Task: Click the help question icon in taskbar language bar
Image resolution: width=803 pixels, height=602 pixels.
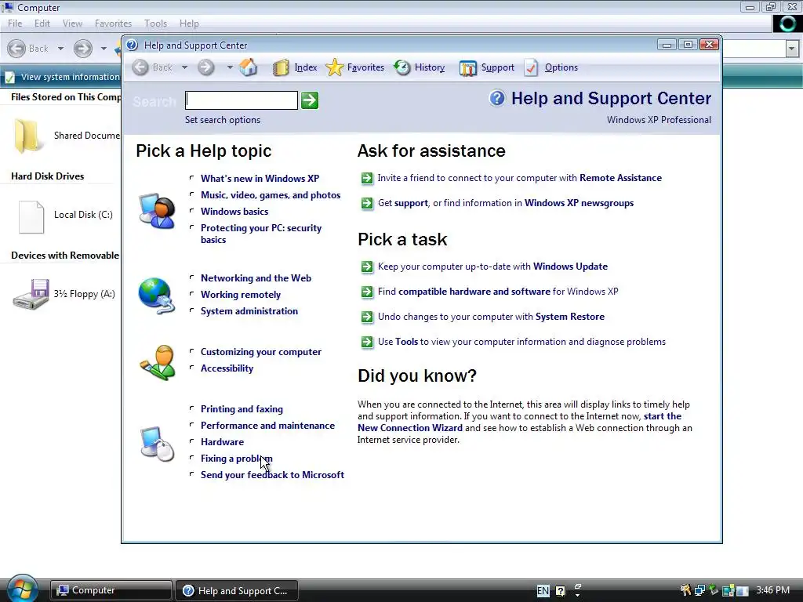Action: (560, 591)
